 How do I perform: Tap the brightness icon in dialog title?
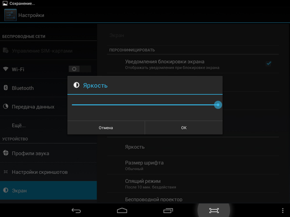pos(76,85)
